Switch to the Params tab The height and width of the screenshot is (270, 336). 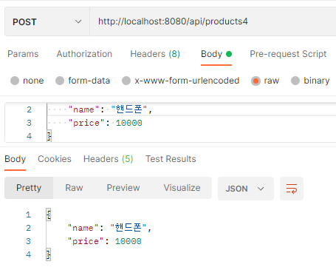pyautogui.click(x=23, y=54)
